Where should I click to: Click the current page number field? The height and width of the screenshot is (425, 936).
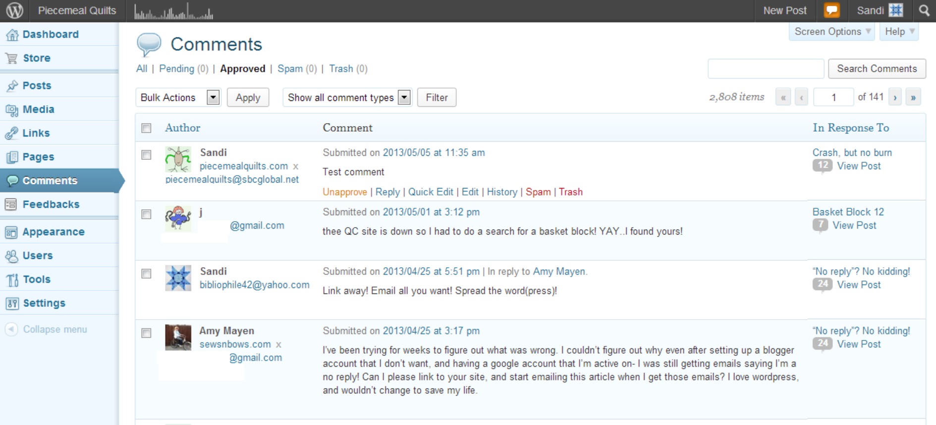click(x=833, y=97)
